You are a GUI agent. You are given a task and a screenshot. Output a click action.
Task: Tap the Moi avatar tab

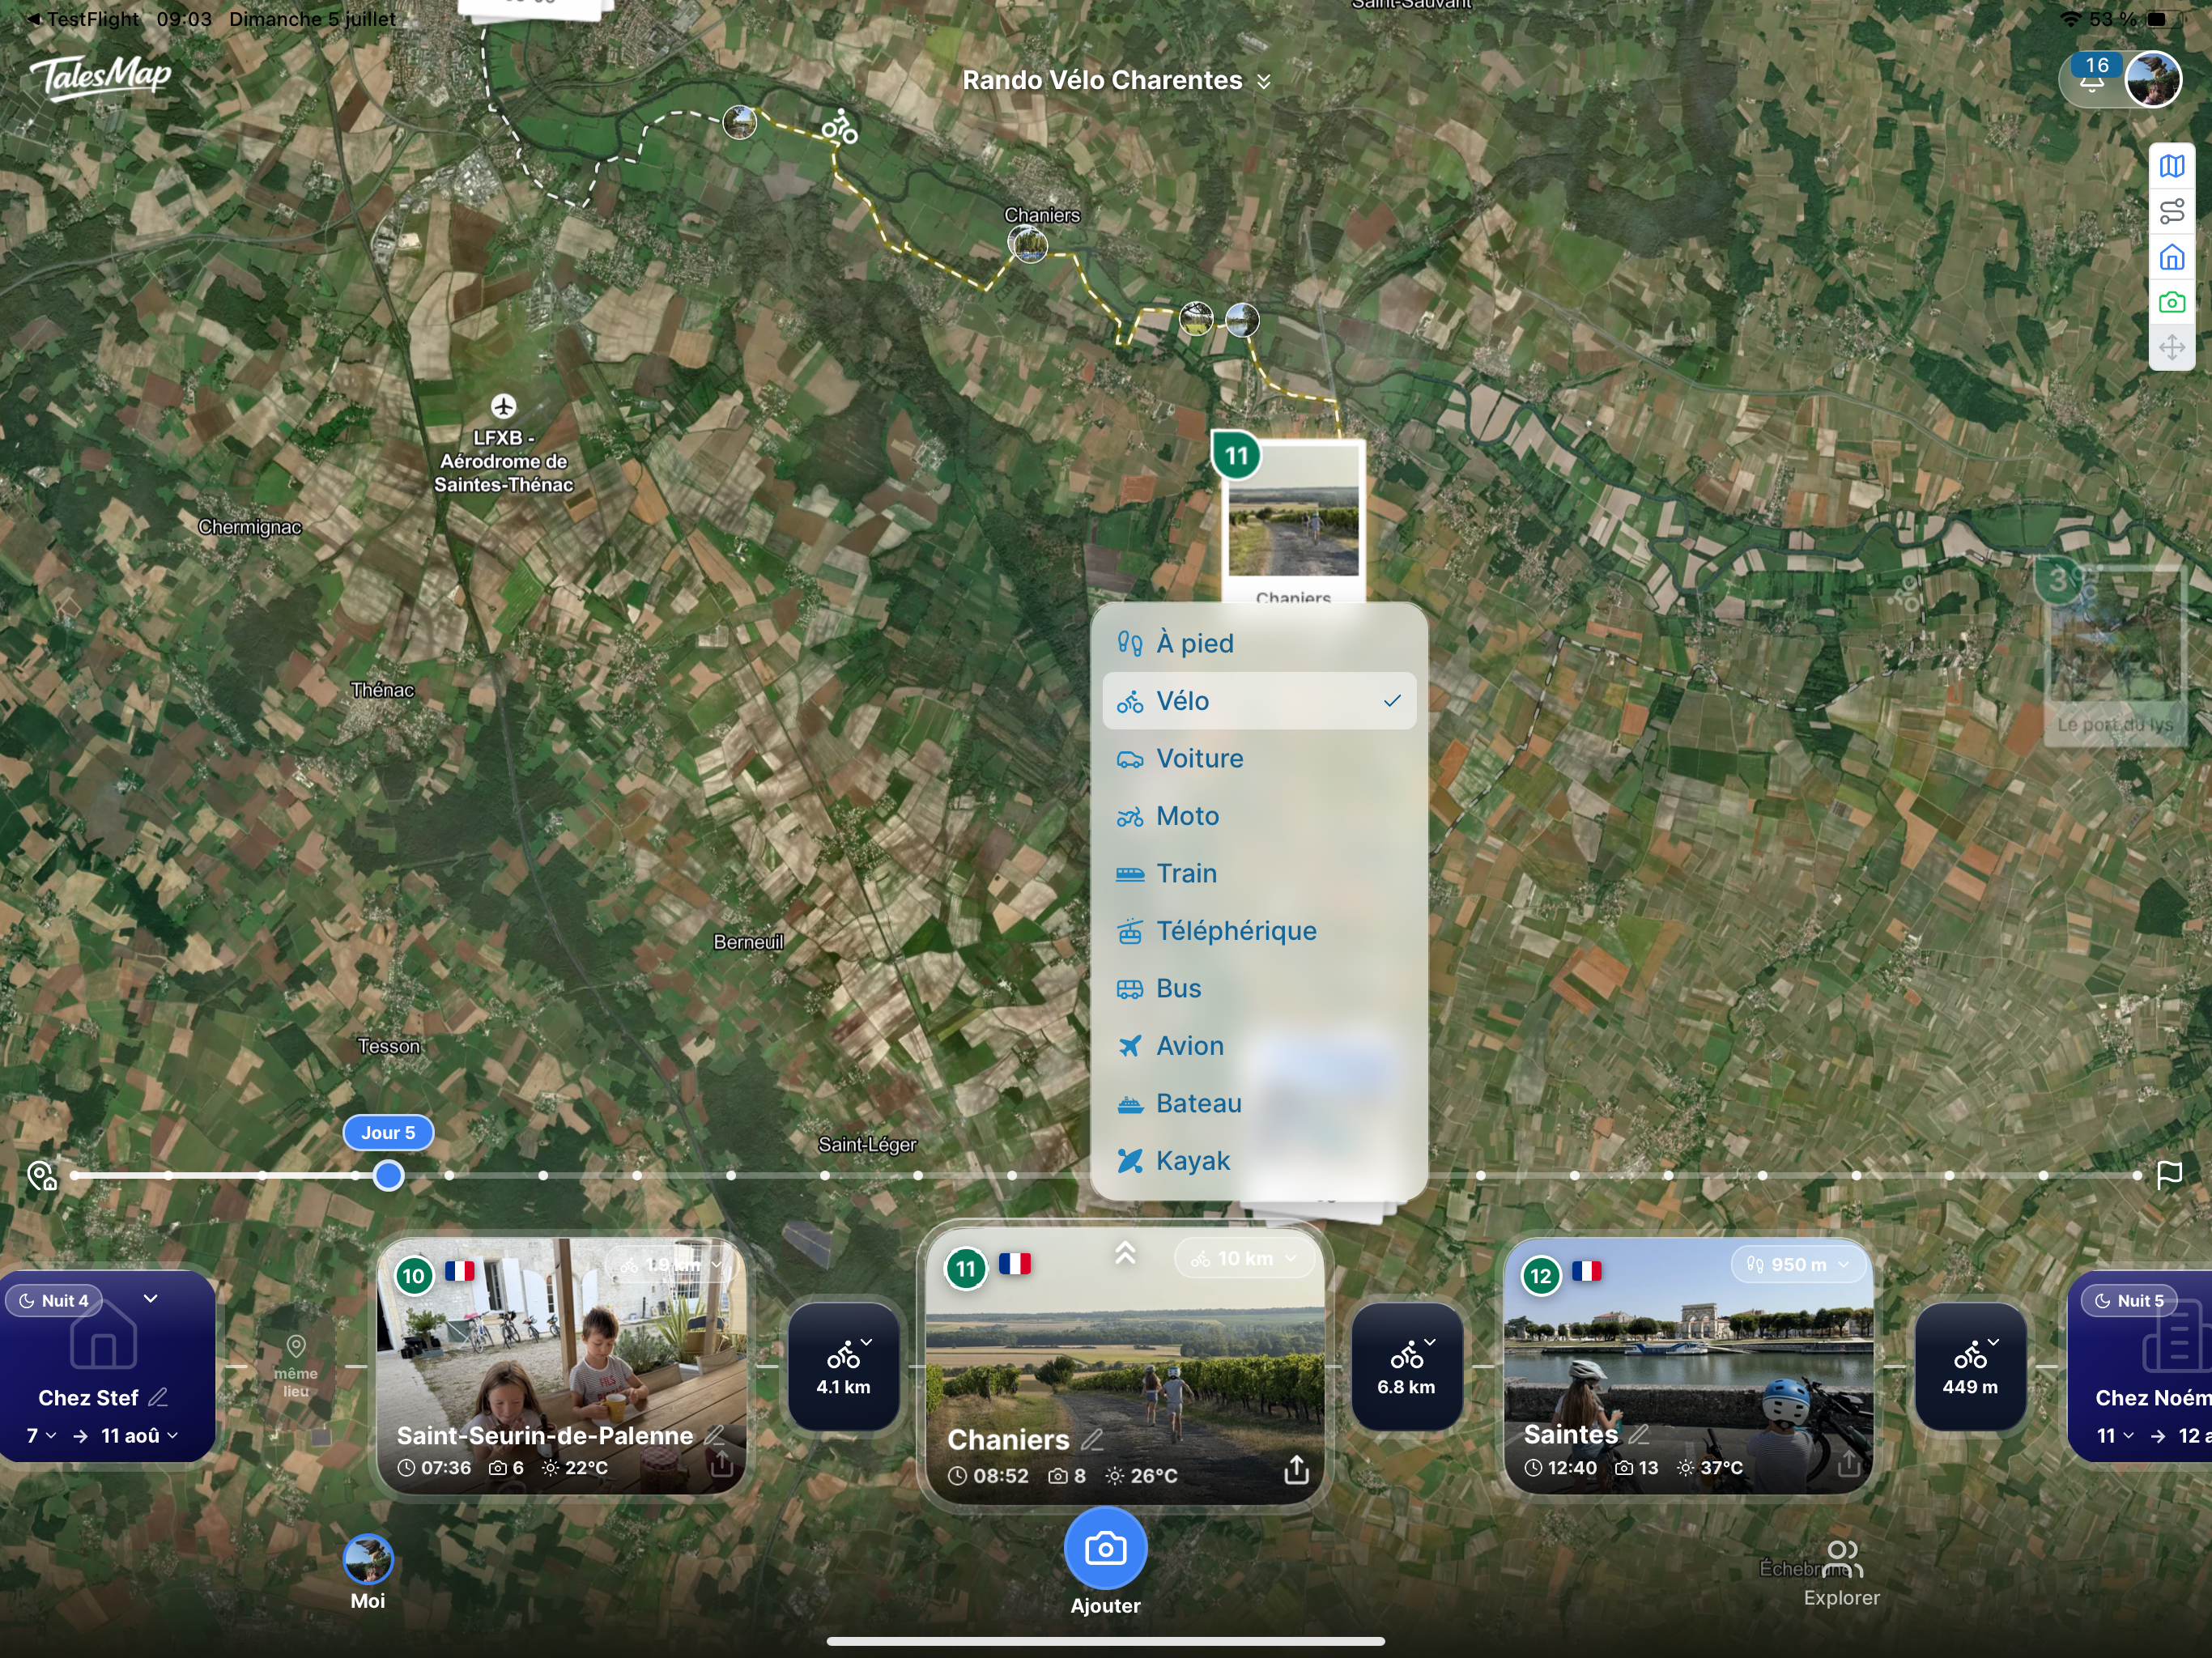pyautogui.click(x=368, y=1560)
